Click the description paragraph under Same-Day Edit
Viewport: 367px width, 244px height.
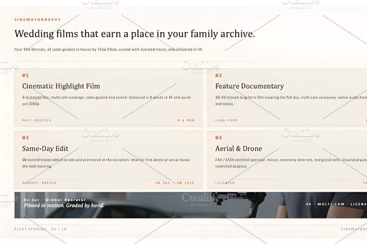[106, 163]
